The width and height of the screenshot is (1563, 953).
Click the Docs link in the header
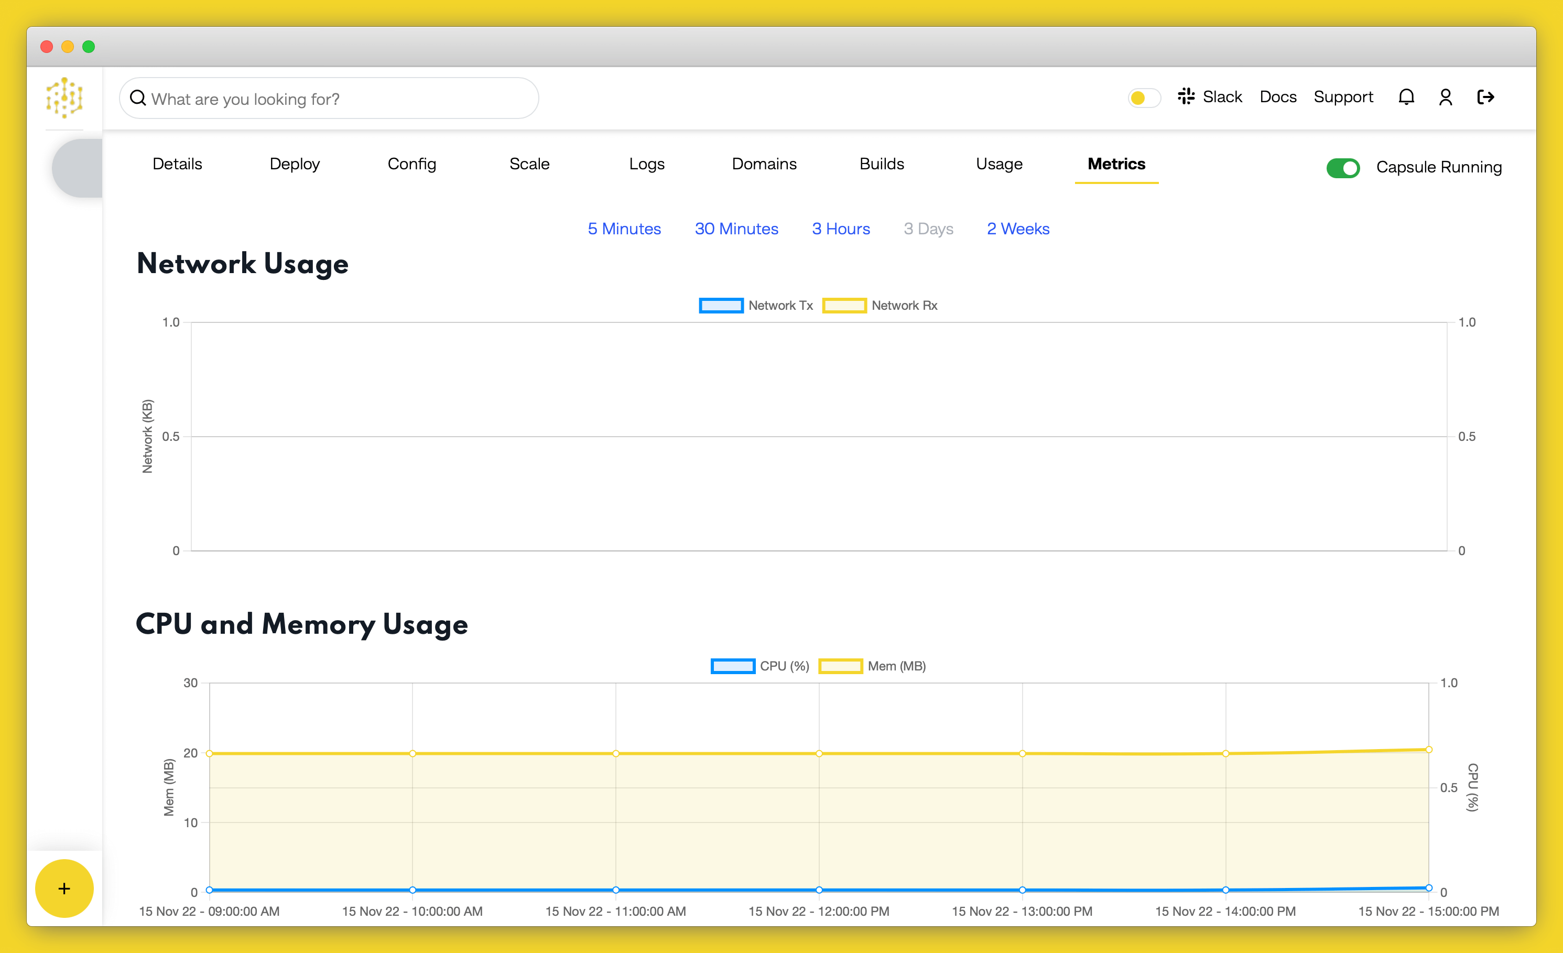pos(1277,99)
